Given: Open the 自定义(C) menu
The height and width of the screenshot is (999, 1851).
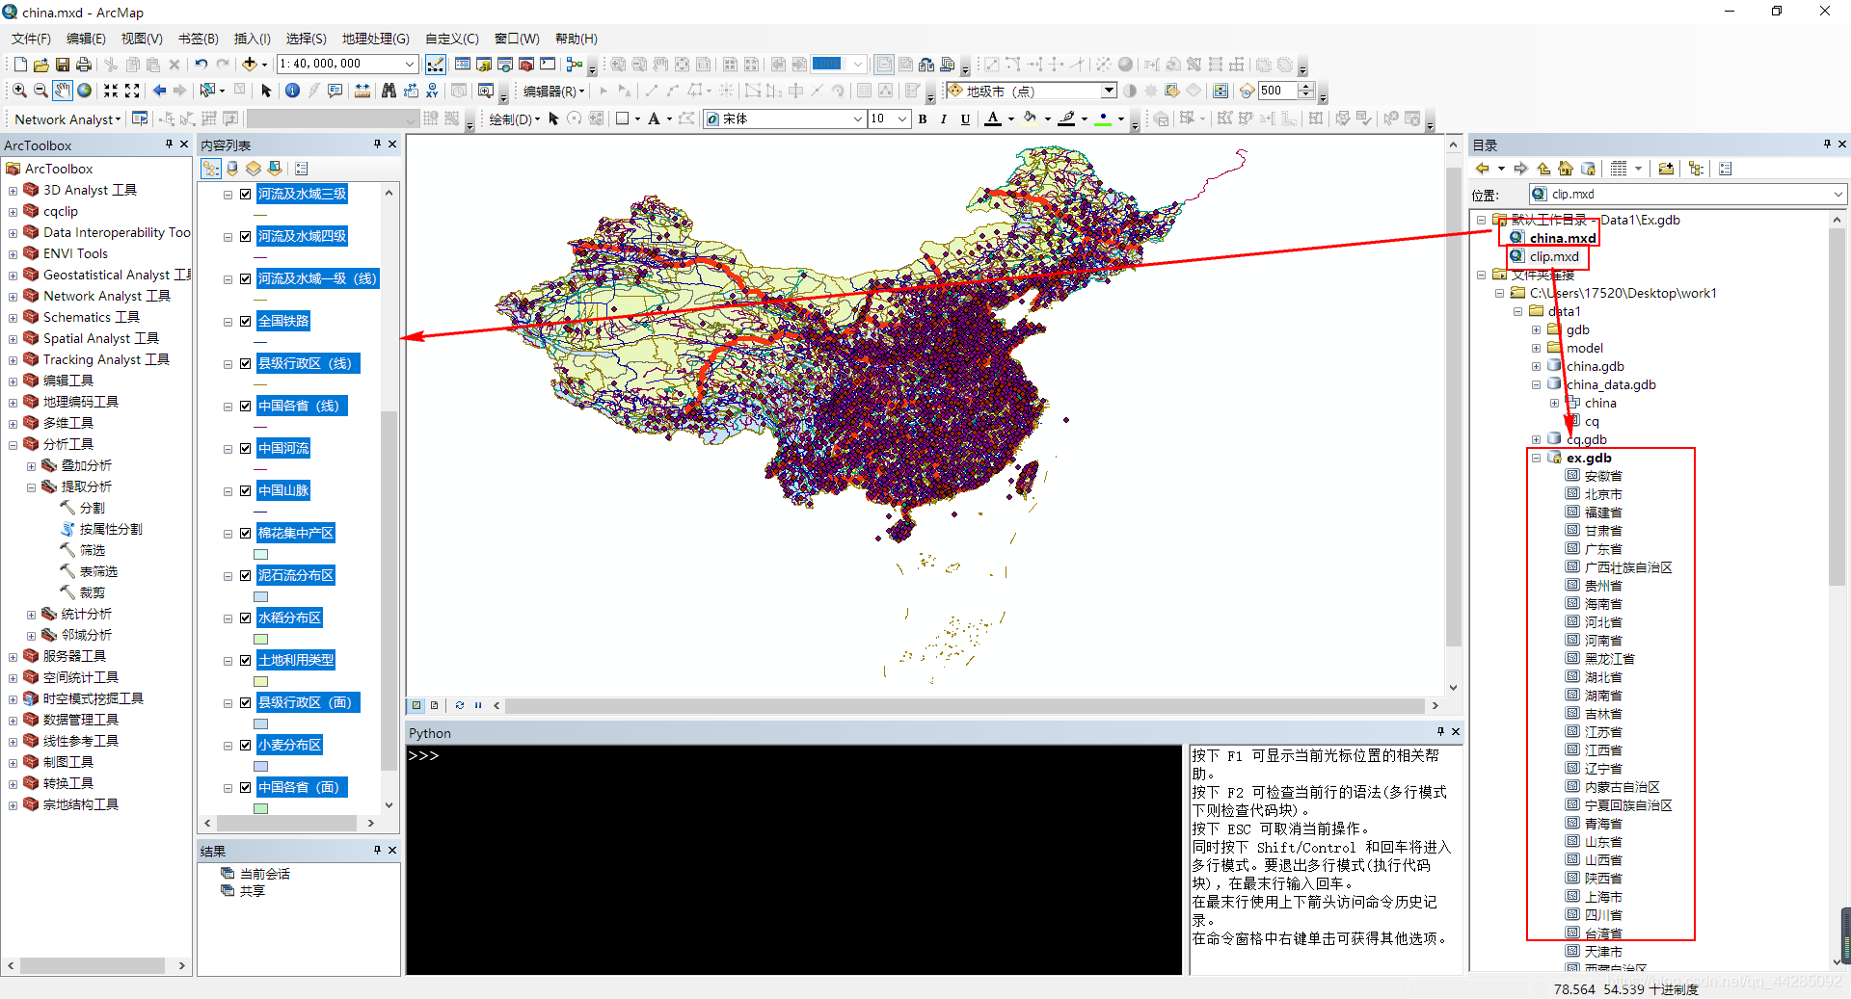Looking at the screenshot, I should click(452, 39).
